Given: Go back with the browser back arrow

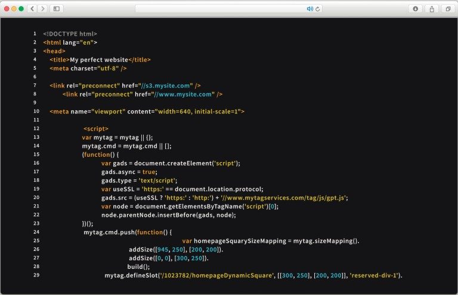Looking at the screenshot, I should click(x=32, y=9).
